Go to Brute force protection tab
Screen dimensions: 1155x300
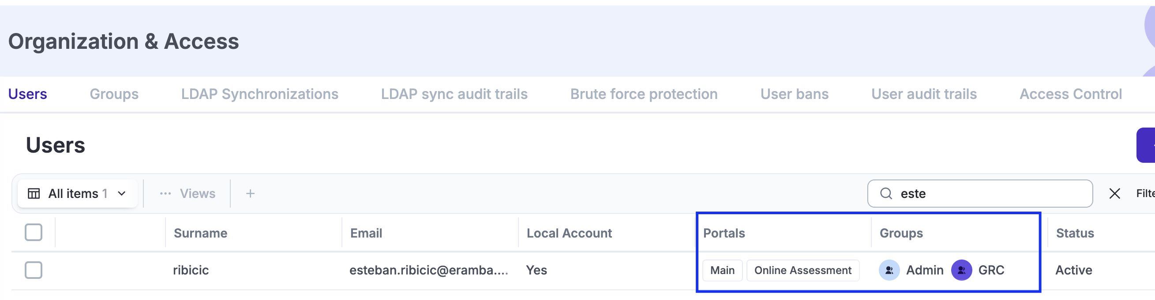(x=643, y=94)
